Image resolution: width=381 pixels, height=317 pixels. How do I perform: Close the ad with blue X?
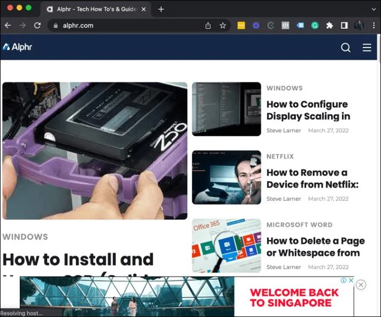click(351, 280)
